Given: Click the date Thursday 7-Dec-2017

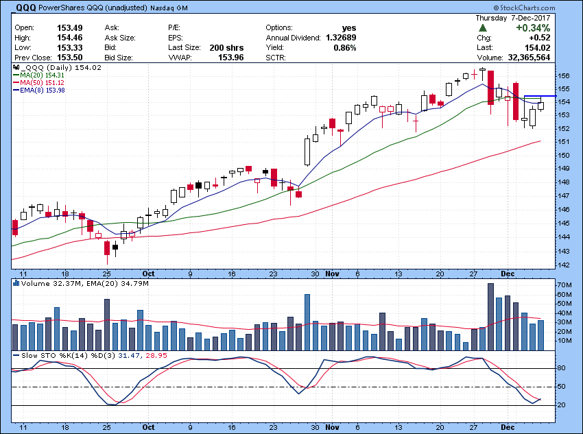Looking at the screenshot, I should 513,19.
